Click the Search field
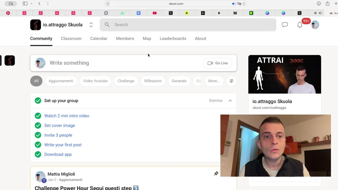The height and width of the screenshot is (190, 338). coord(188,25)
